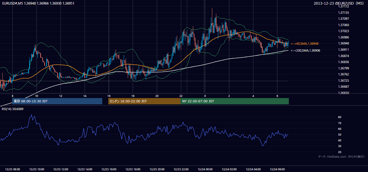Click the 12/23 20:00 bottom time label
The image size is (368, 172).
(157, 169)
